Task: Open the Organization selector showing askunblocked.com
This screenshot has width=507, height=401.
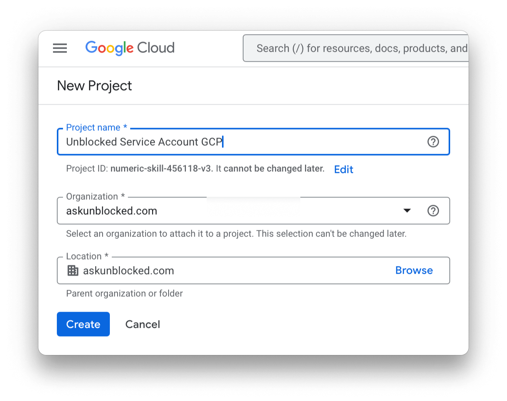Action: [x=230, y=211]
